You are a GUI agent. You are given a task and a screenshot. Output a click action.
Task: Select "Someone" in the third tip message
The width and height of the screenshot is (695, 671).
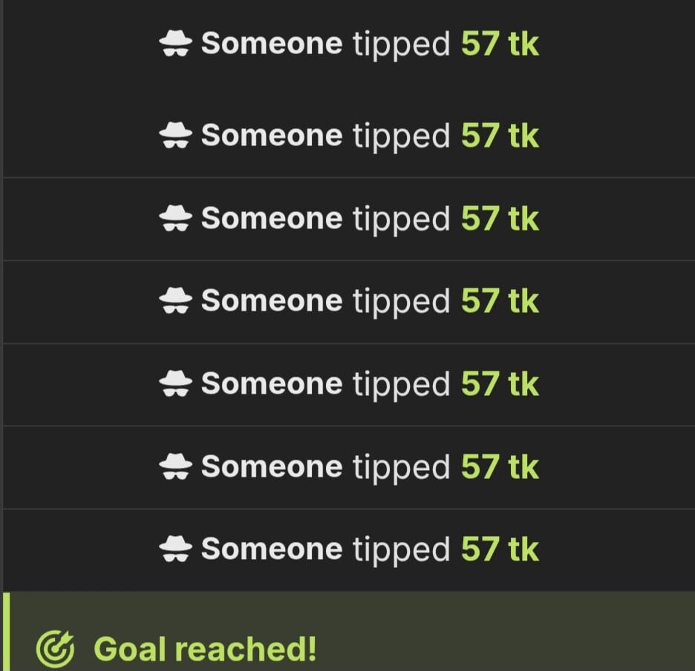(272, 219)
